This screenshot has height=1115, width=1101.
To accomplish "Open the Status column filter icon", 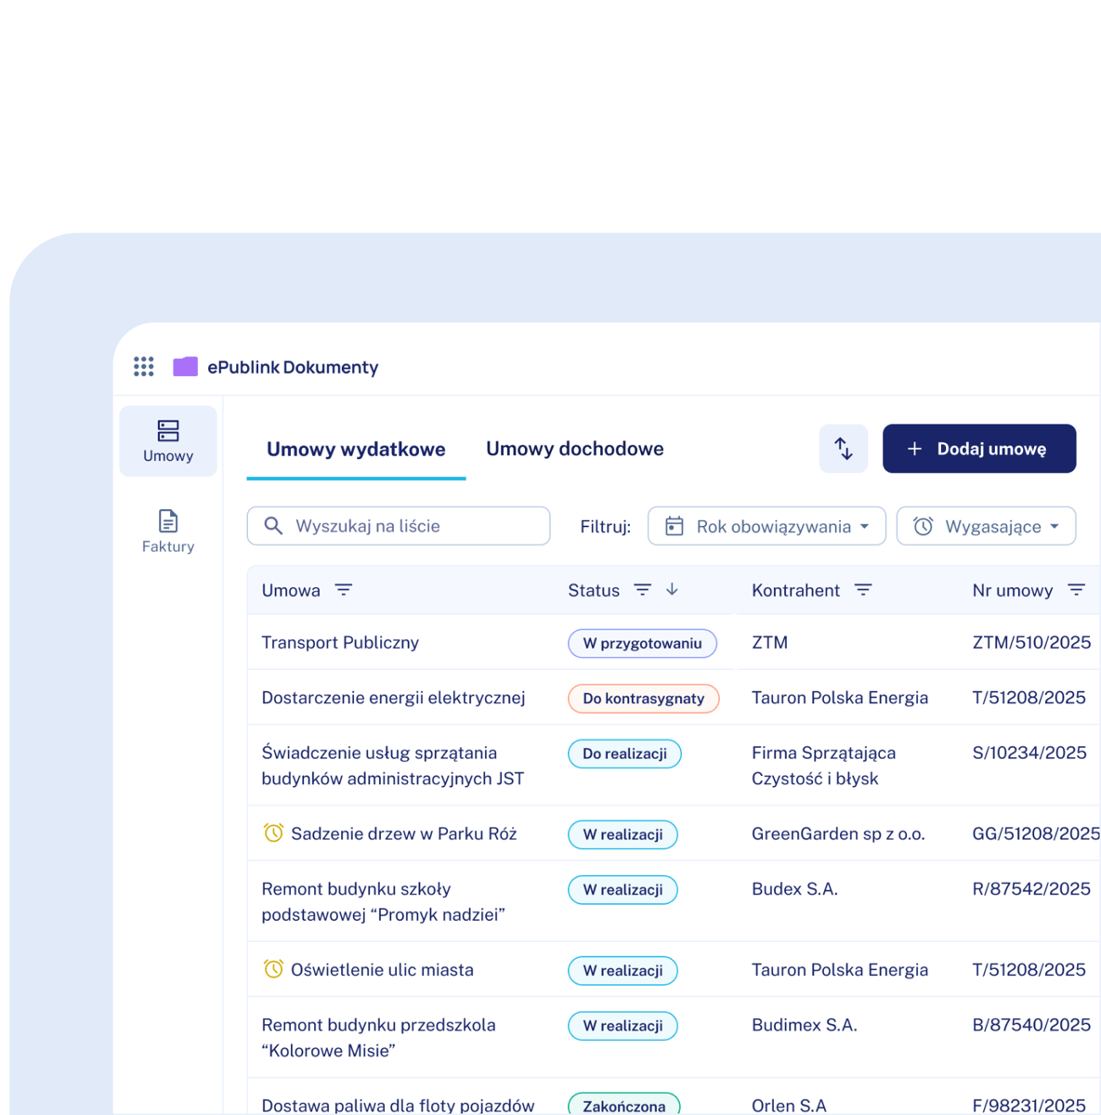I will 642,590.
